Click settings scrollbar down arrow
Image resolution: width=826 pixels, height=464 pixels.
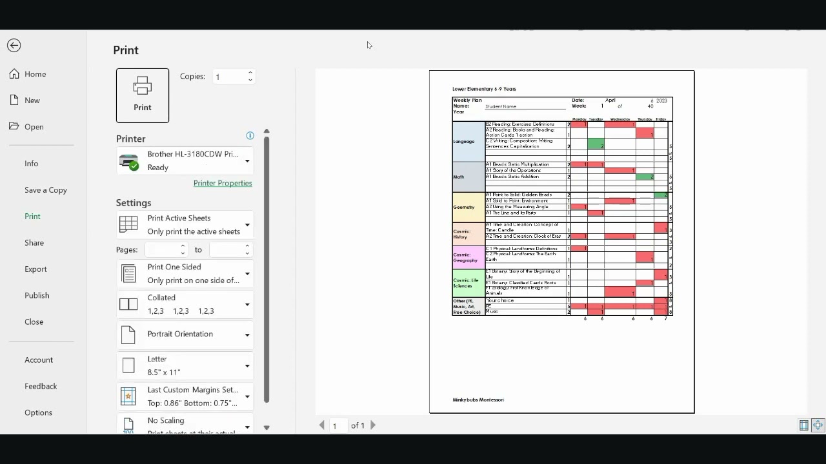point(267,427)
